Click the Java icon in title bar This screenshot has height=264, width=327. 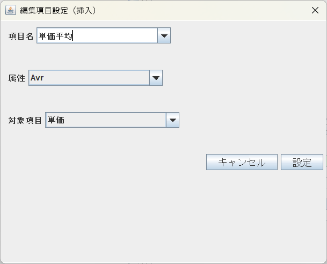coord(11,10)
